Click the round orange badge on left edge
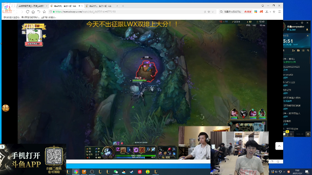 coord(5,108)
